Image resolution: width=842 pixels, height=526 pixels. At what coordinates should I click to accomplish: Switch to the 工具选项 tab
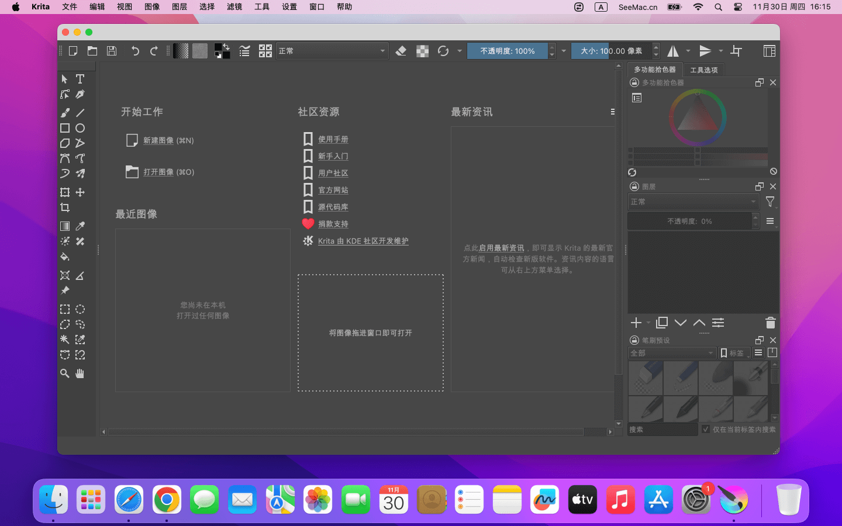pyautogui.click(x=704, y=69)
